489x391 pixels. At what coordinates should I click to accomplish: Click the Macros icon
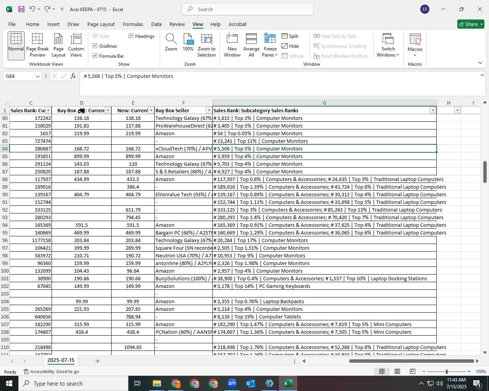click(x=415, y=39)
